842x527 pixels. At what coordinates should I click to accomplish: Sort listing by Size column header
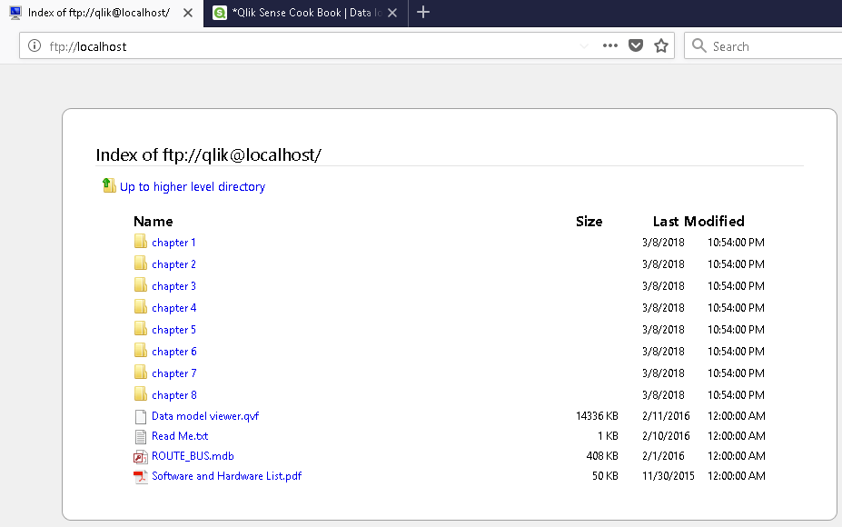589,222
